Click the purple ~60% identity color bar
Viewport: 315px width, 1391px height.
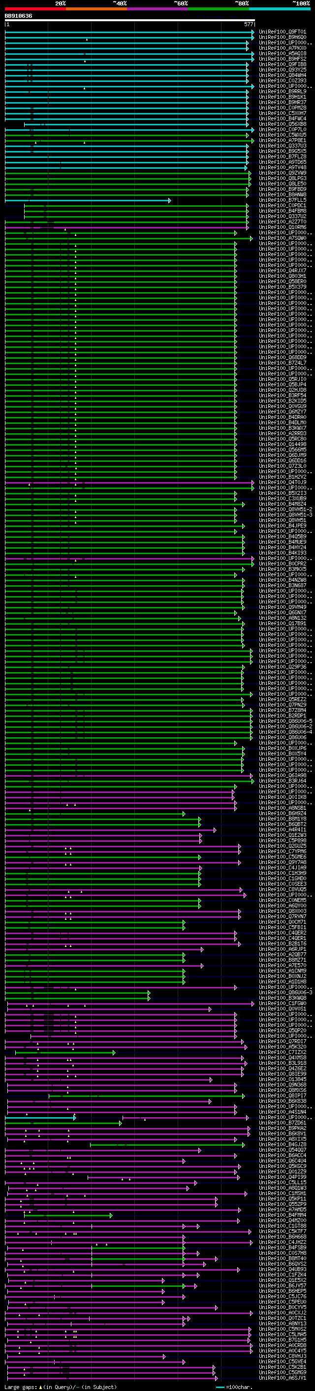pos(158,9)
